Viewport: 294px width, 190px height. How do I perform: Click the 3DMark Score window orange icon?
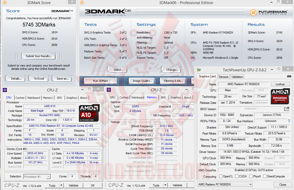[5, 3]
